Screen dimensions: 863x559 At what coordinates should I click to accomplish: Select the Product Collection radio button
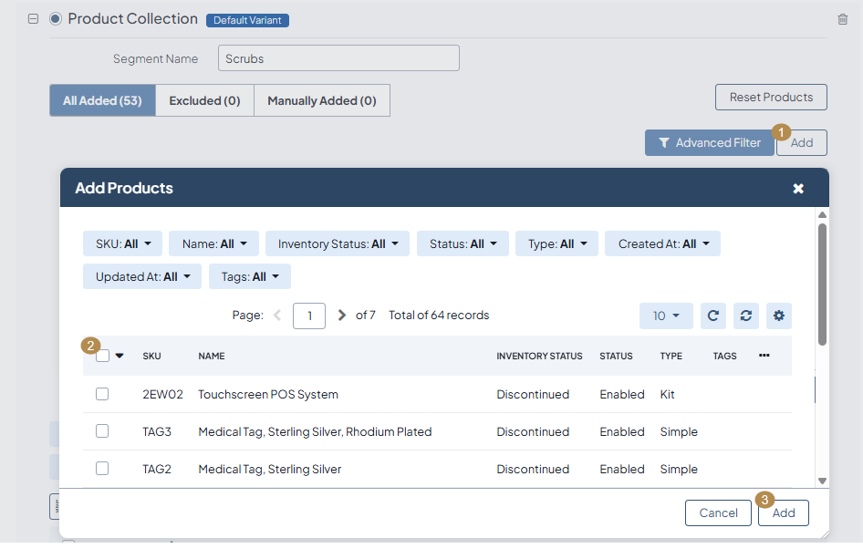pos(56,19)
